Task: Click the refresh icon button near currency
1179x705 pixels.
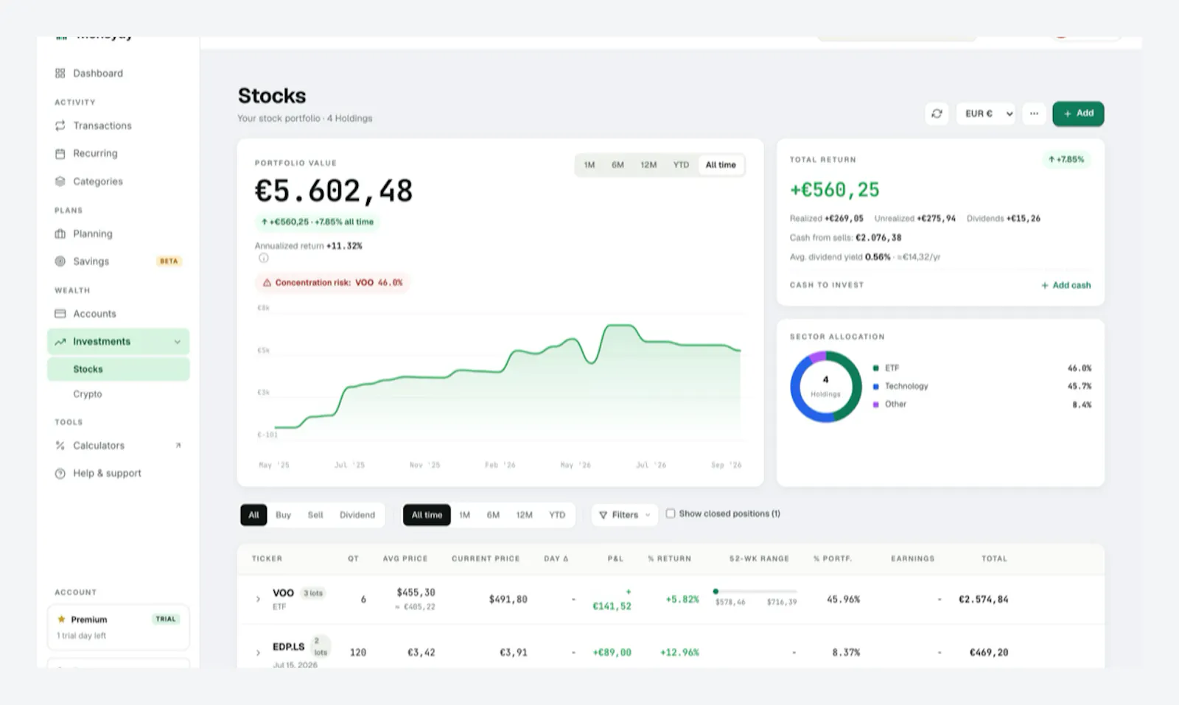Action: [x=937, y=113]
